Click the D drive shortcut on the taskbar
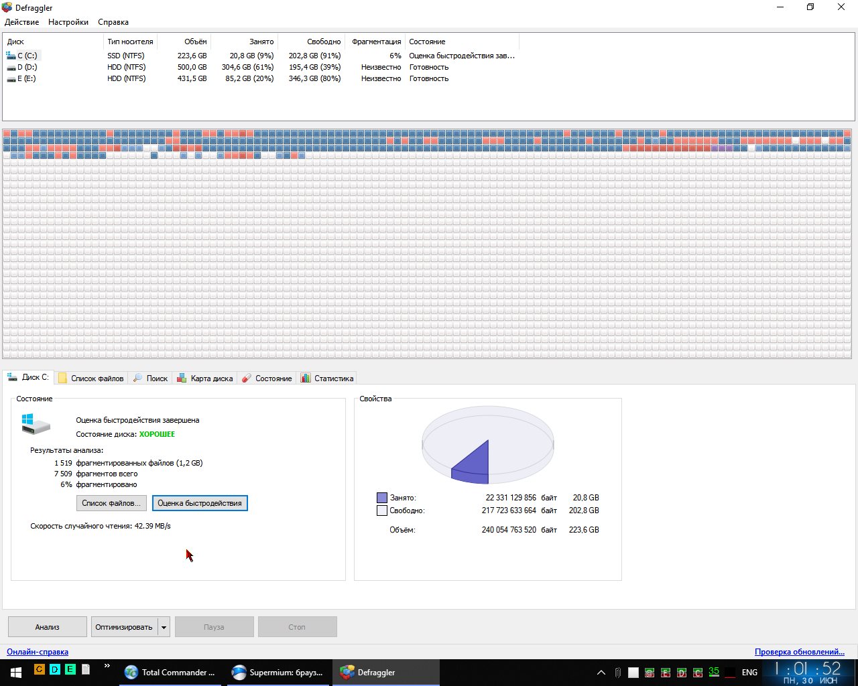 pos(55,669)
